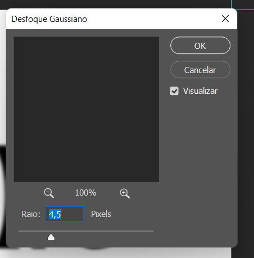The width and height of the screenshot is (254, 258).
Task: Click the cyan guide line at top right
Action: [243, 10]
